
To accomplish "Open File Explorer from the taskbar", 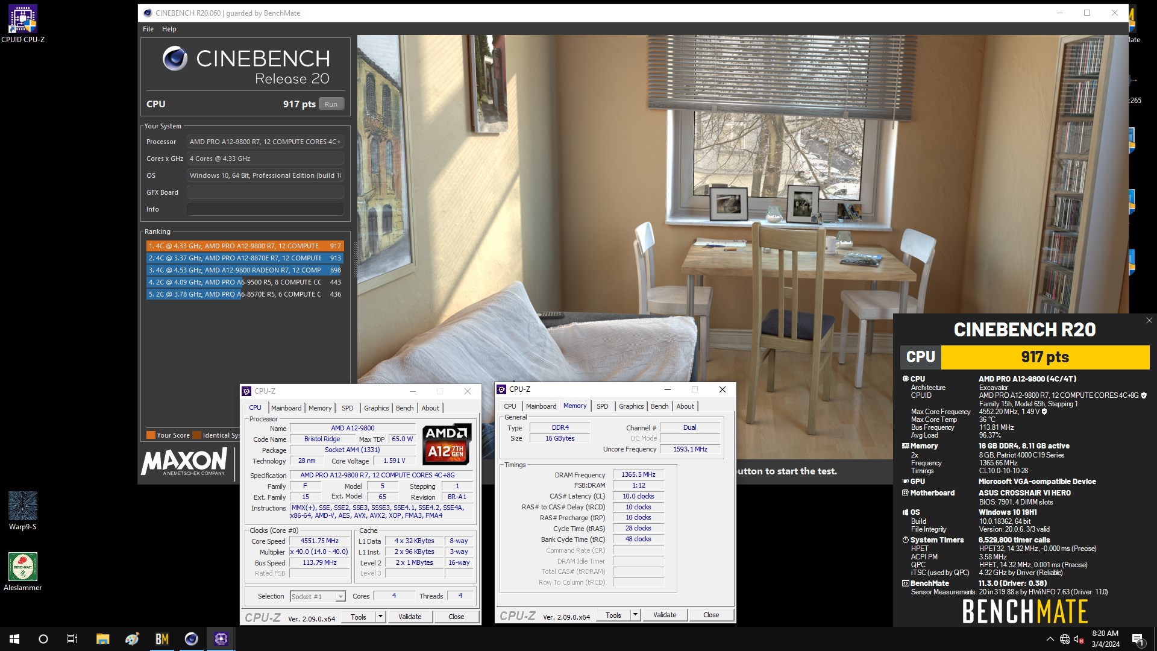I will [102, 639].
